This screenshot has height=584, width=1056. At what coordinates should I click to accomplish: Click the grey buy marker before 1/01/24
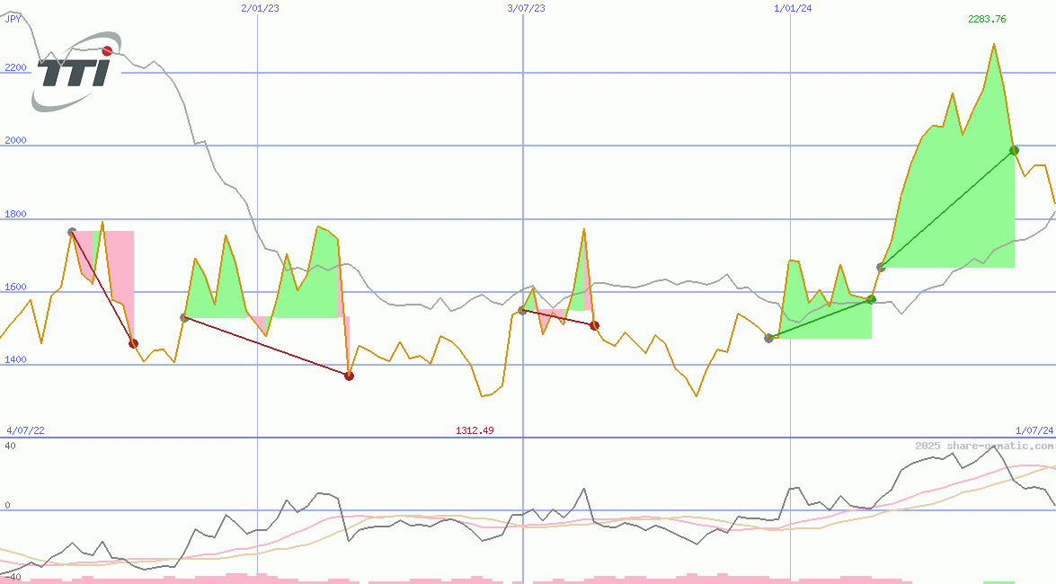click(x=769, y=338)
